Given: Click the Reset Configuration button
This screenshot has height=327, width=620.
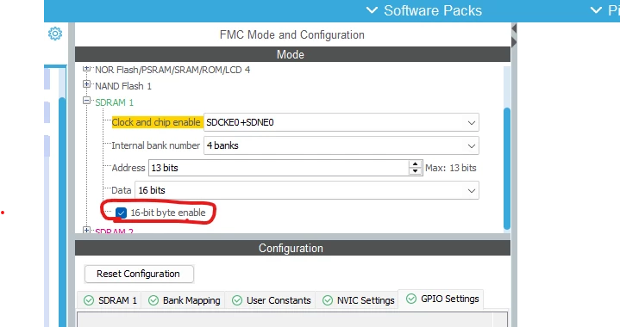Looking at the screenshot, I should (x=139, y=274).
